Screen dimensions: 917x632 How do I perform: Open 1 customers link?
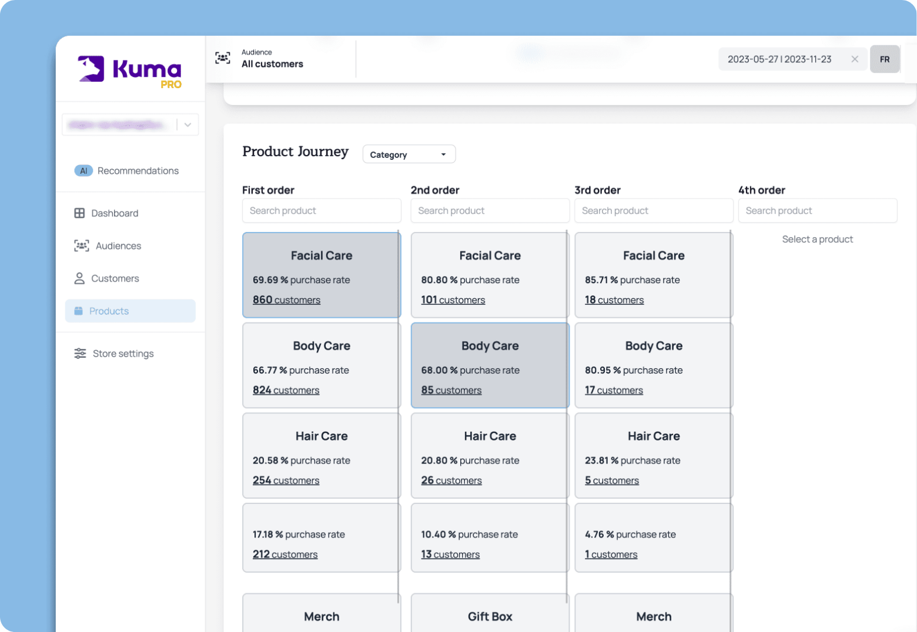(x=611, y=554)
